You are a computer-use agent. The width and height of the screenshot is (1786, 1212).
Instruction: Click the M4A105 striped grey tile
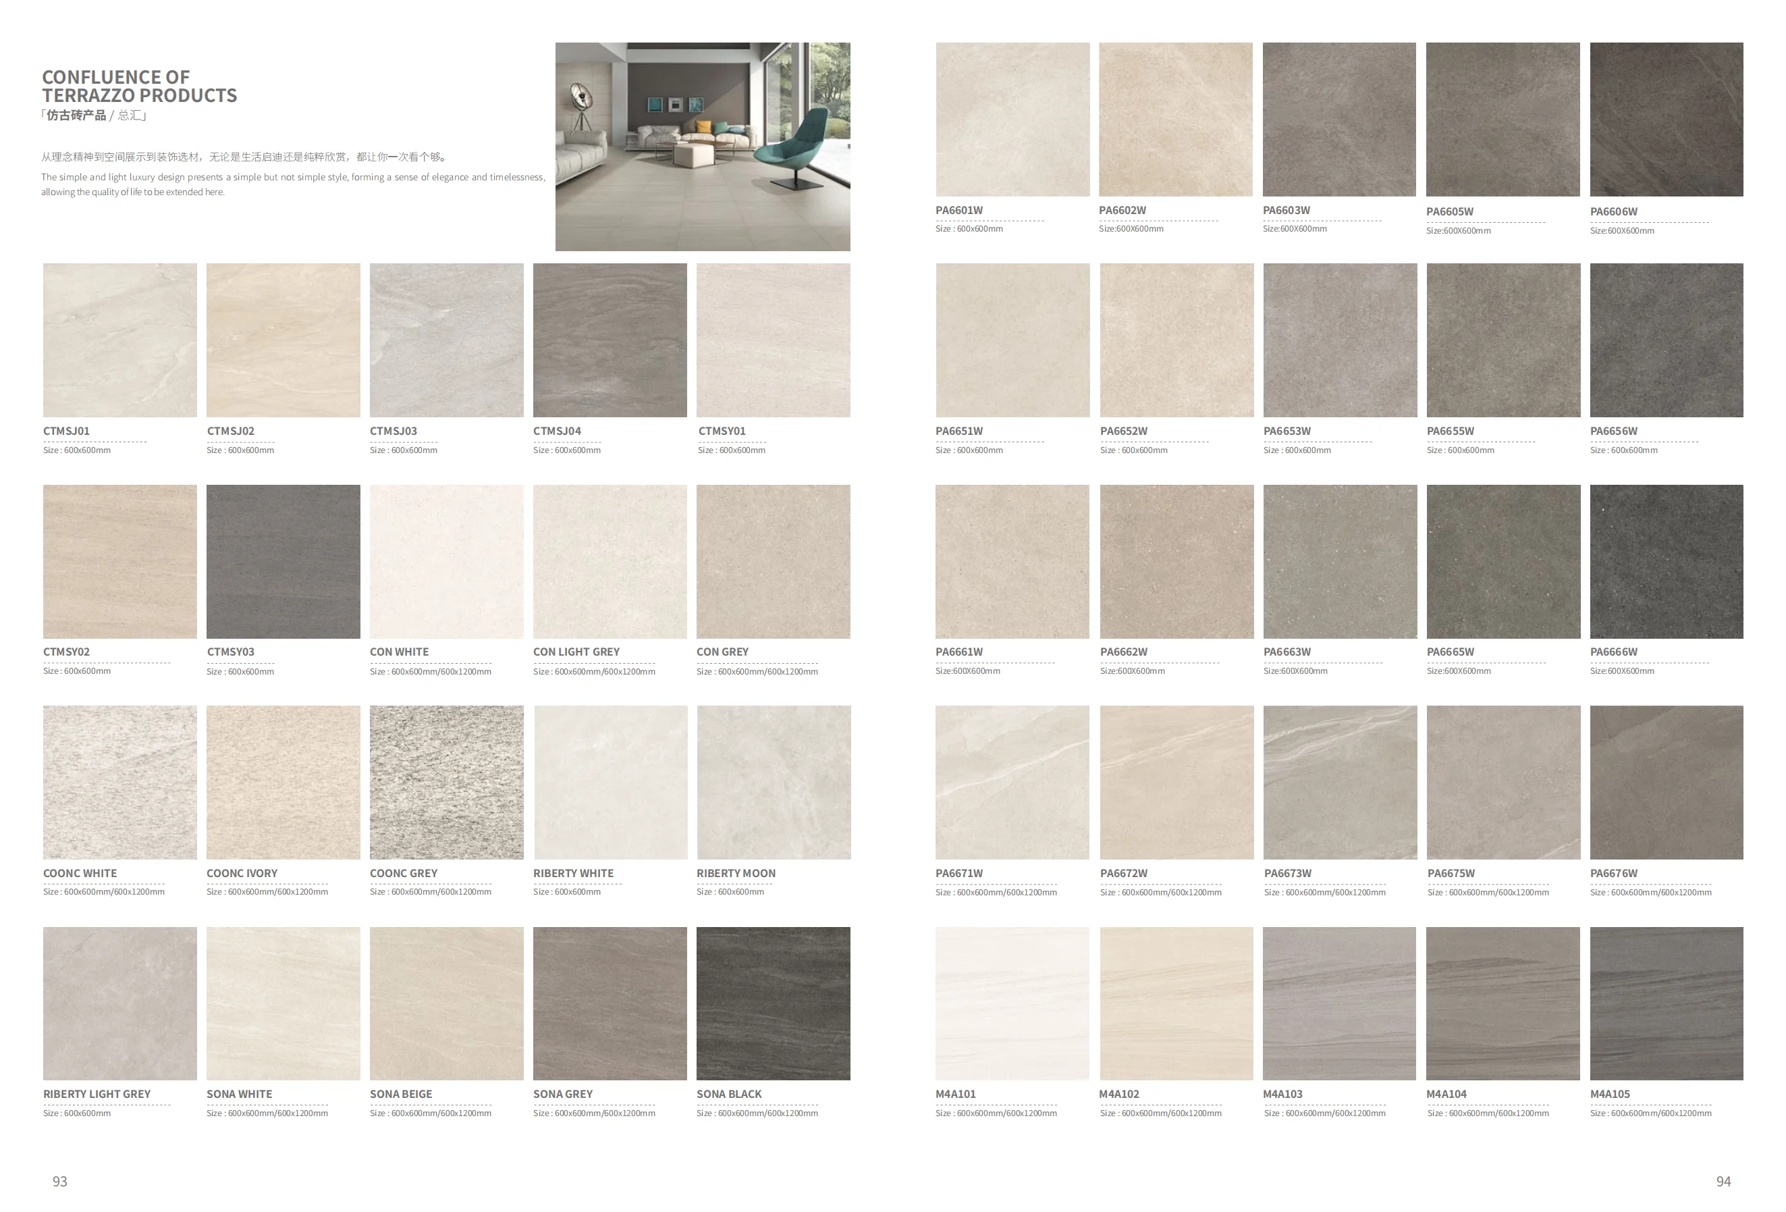pyautogui.click(x=1666, y=1003)
